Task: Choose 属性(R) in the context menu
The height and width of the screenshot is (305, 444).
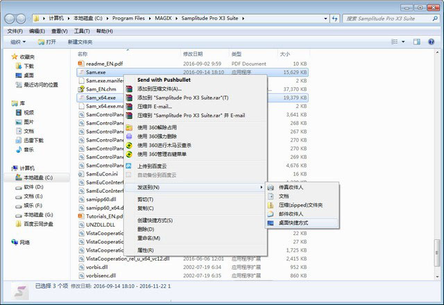Action: click(x=196, y=250)
